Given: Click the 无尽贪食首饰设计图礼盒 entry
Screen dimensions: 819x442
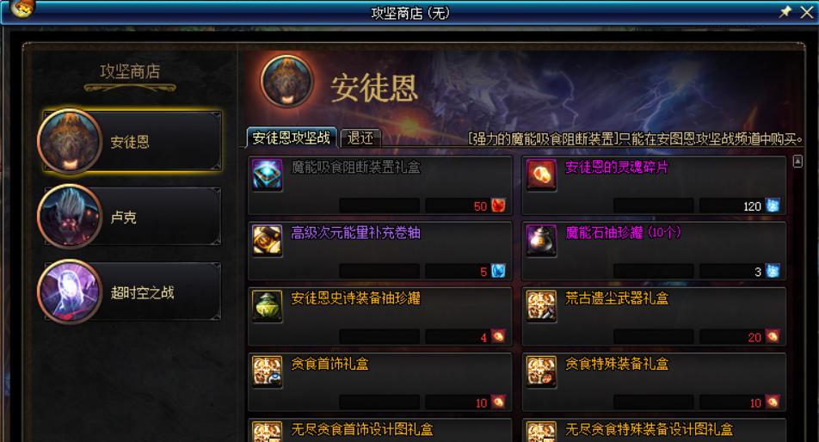Looking at the screenshot, I should click(379, 430).
